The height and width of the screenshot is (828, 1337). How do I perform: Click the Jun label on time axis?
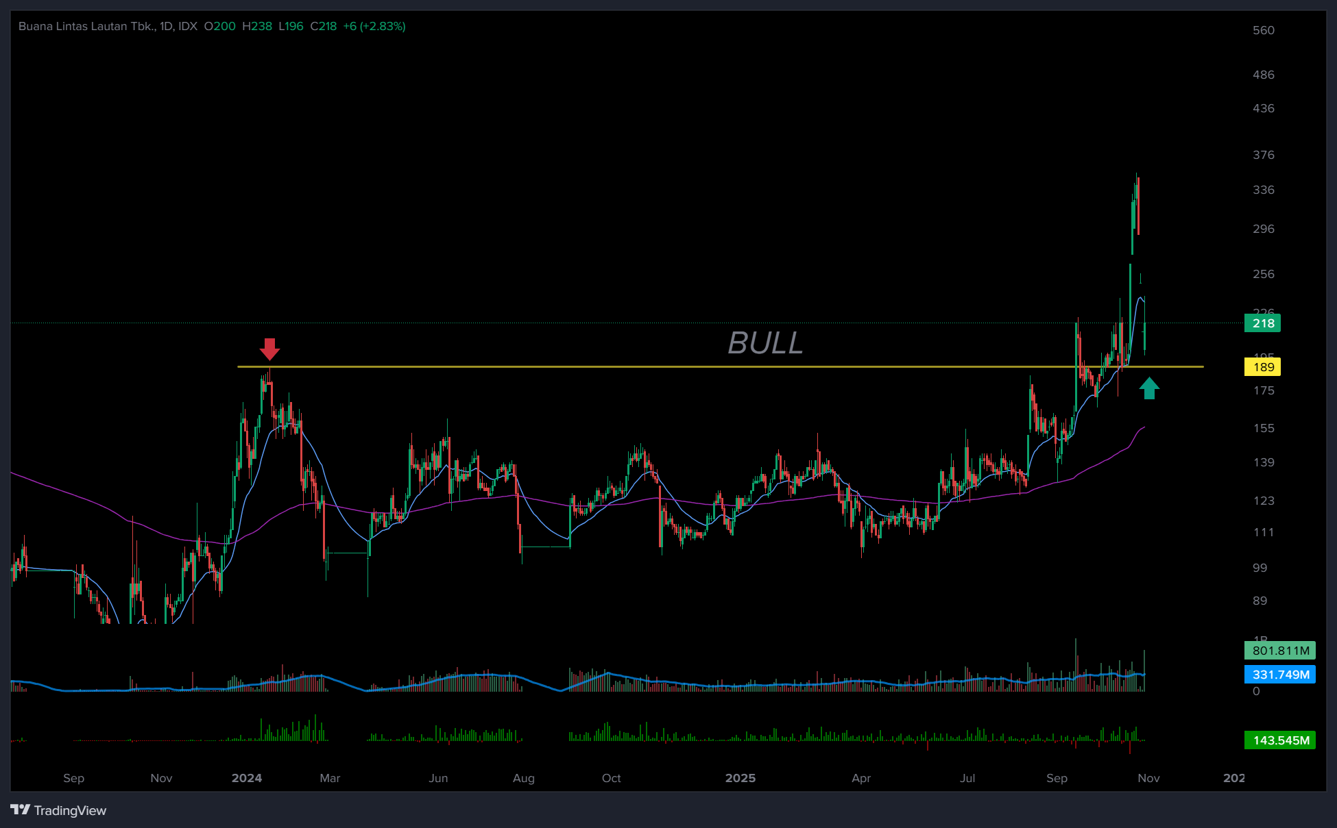[x=438, y=778]
